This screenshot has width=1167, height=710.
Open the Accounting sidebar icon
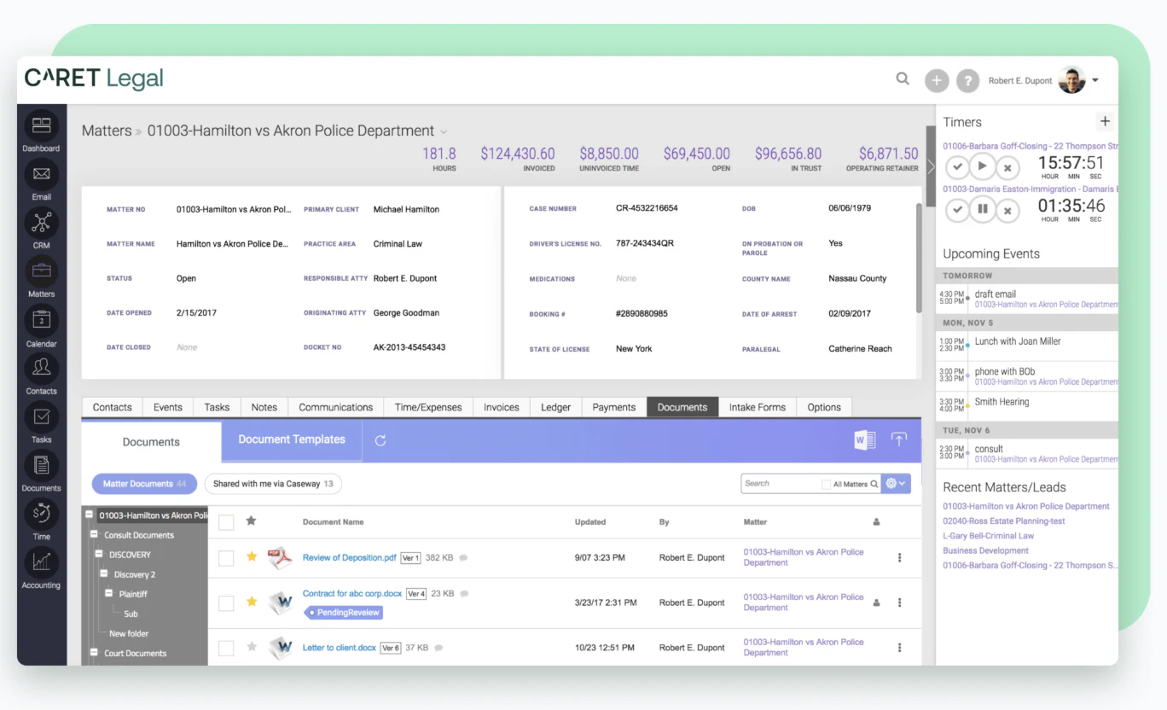[x=41, y=562]
